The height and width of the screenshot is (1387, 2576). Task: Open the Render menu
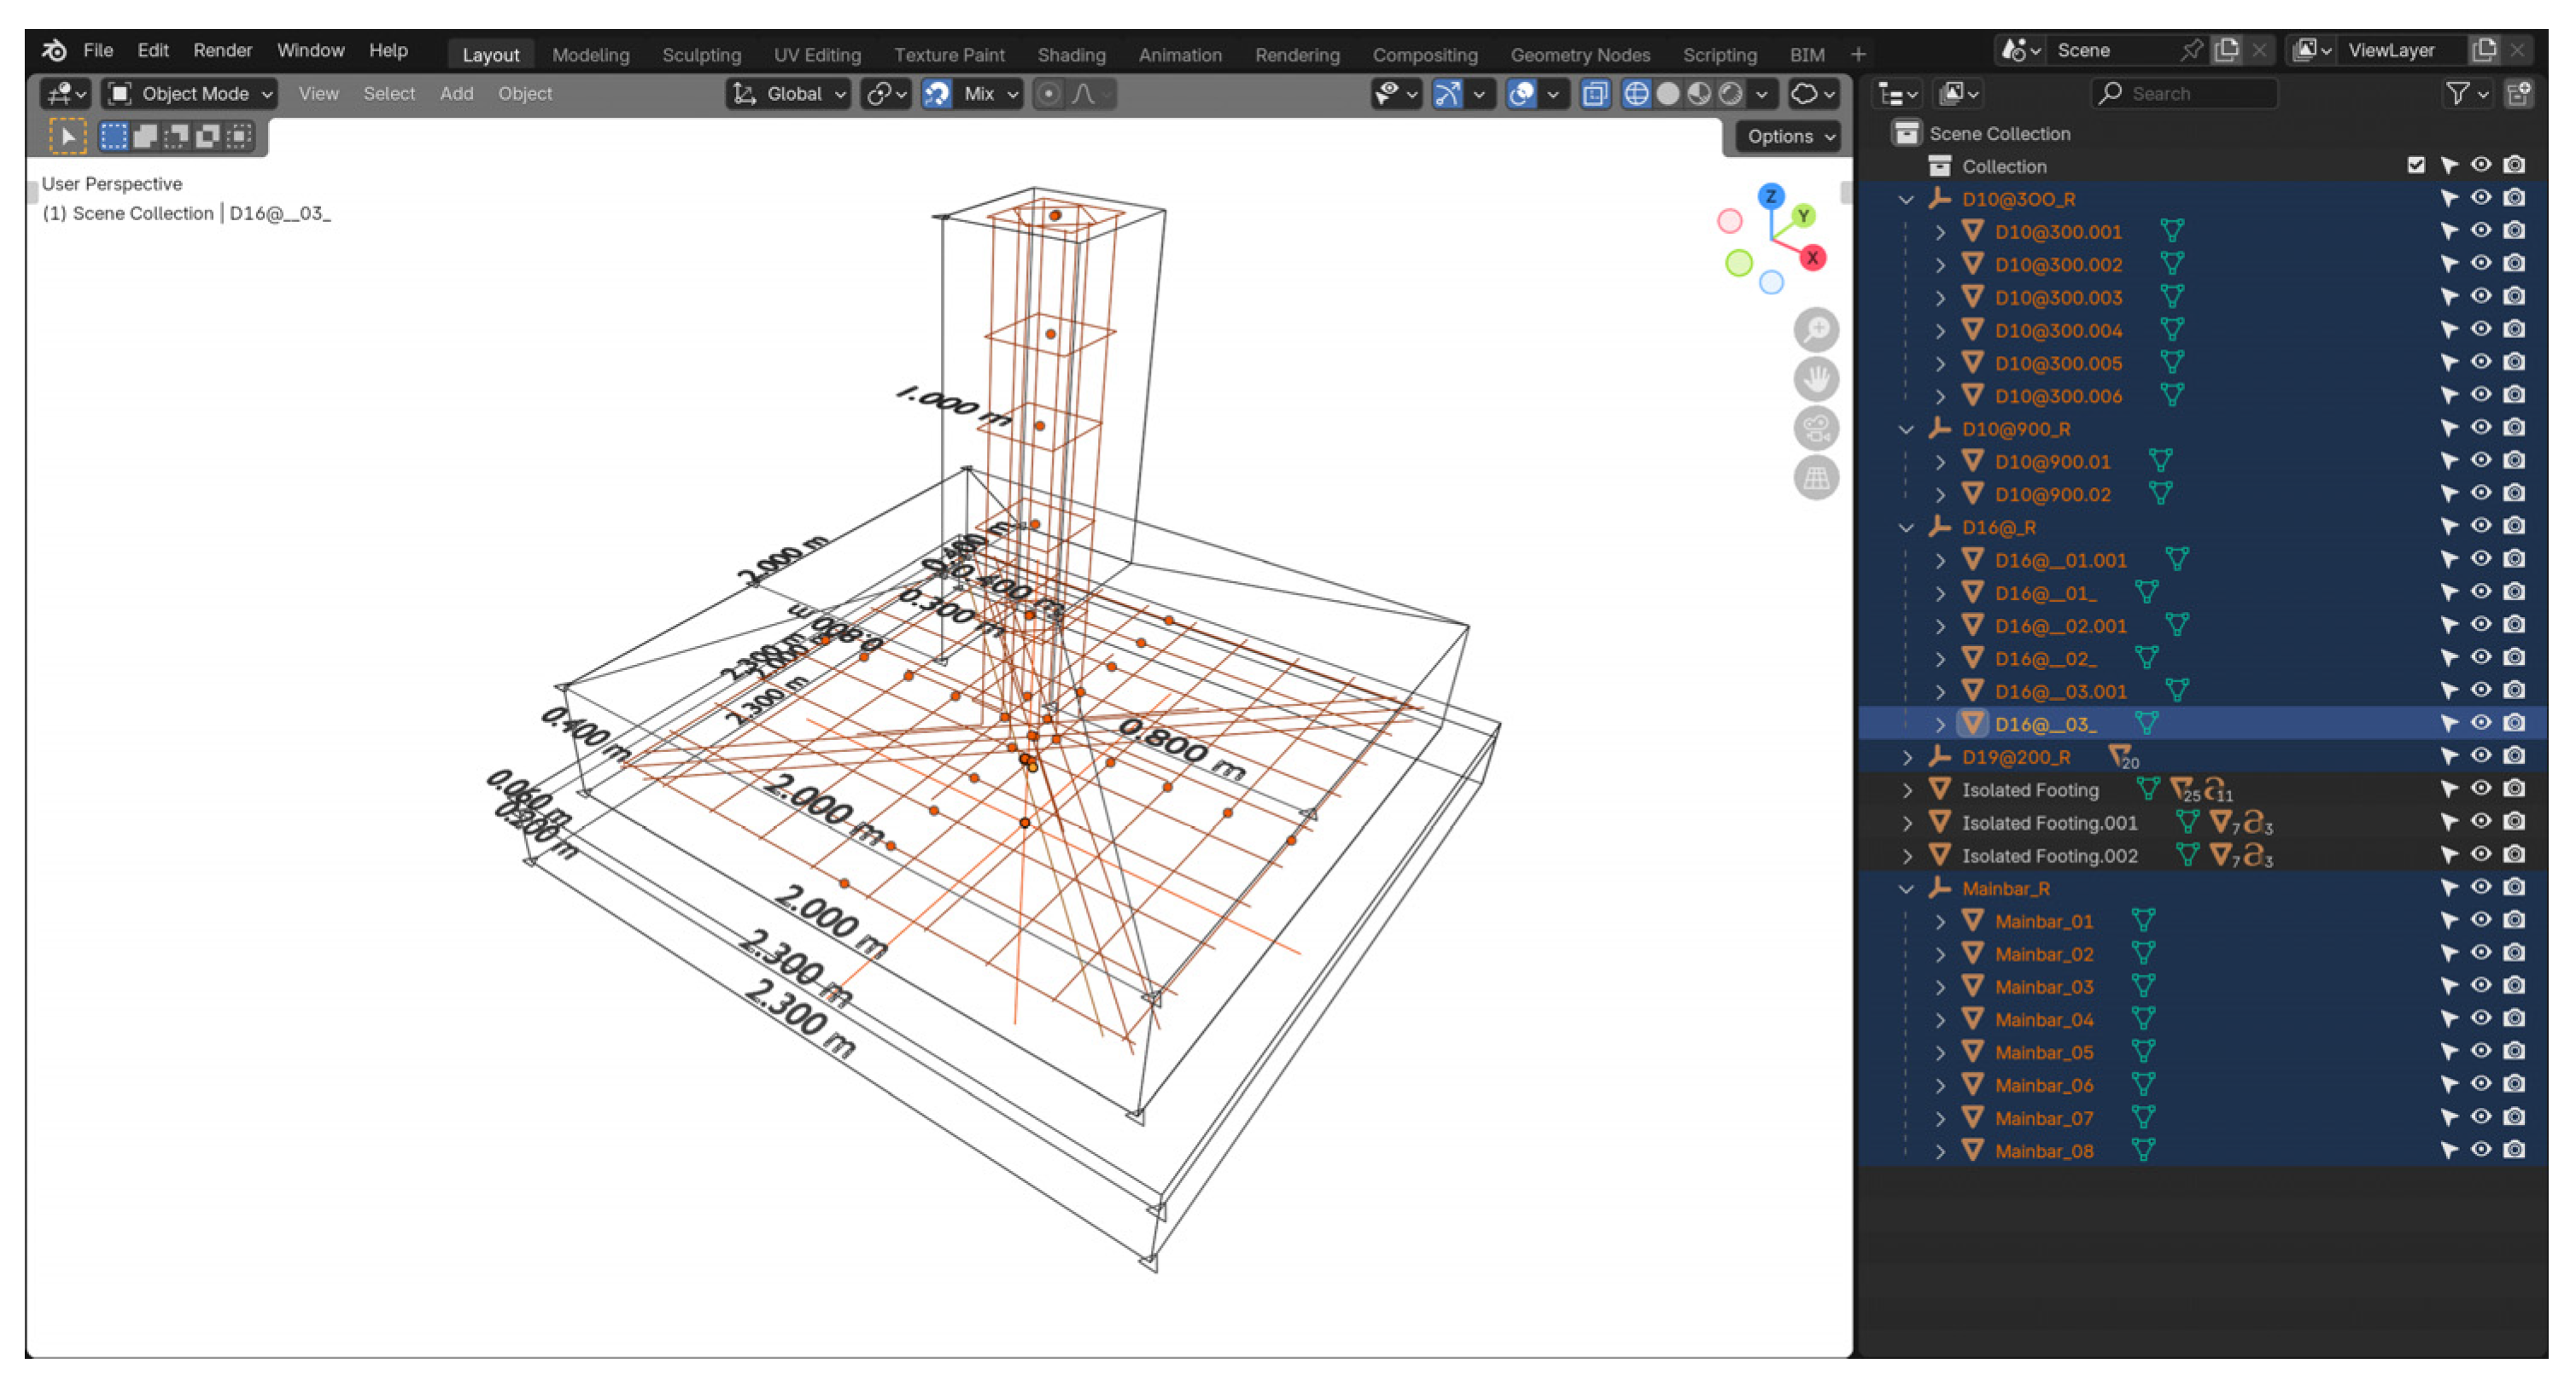(x=222, y=50)
